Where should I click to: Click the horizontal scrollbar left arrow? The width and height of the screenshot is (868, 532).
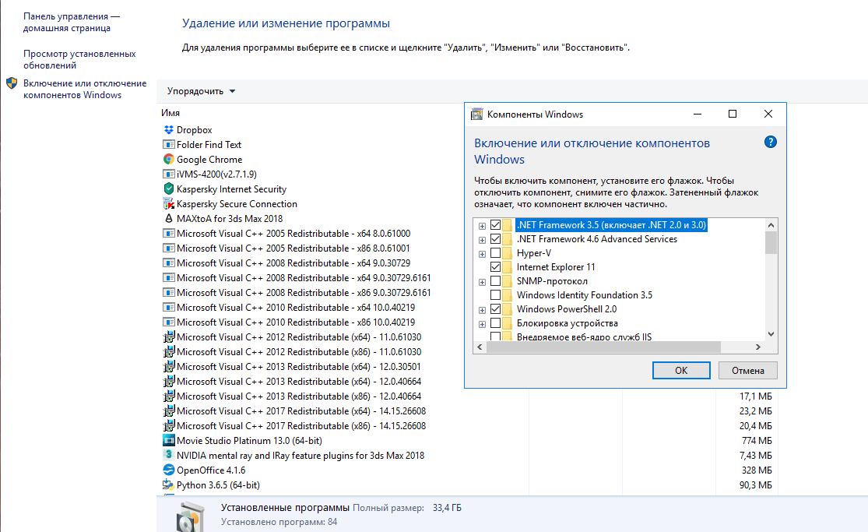[480, 347]
